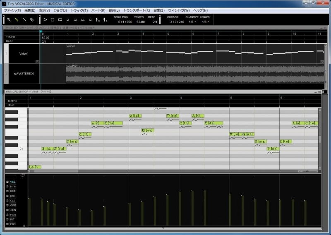Click the piano roll horizontal scrollbar thumb

click(56, 171)
